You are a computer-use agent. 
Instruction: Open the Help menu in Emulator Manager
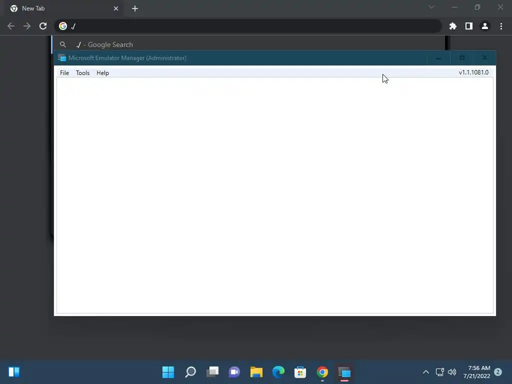(x=102, y=73)
